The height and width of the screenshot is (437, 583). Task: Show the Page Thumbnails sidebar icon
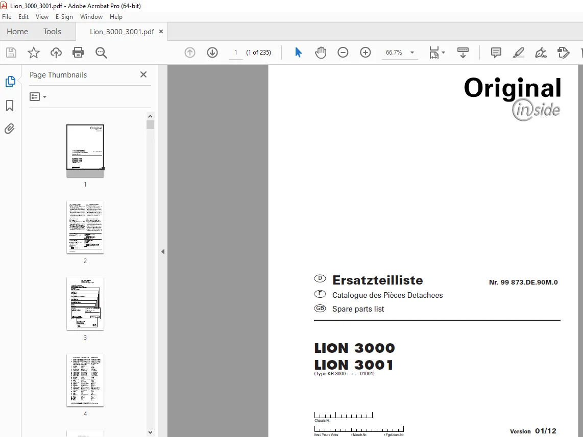coord(10,82)
